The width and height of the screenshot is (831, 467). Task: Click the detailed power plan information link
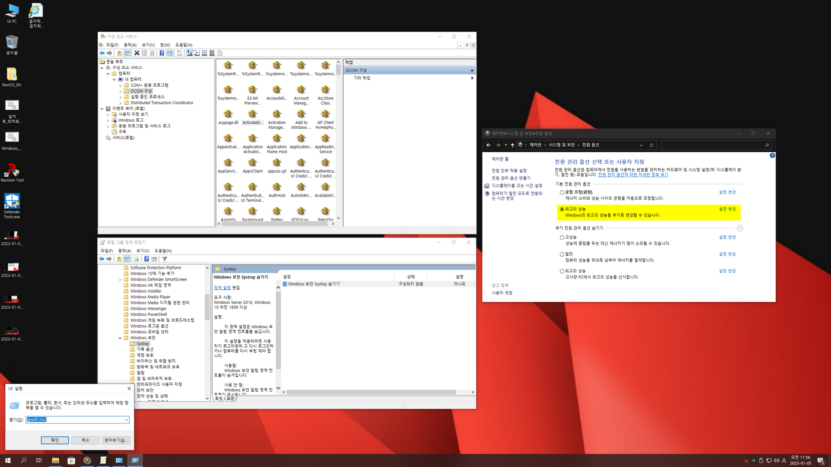click(633, 175)
